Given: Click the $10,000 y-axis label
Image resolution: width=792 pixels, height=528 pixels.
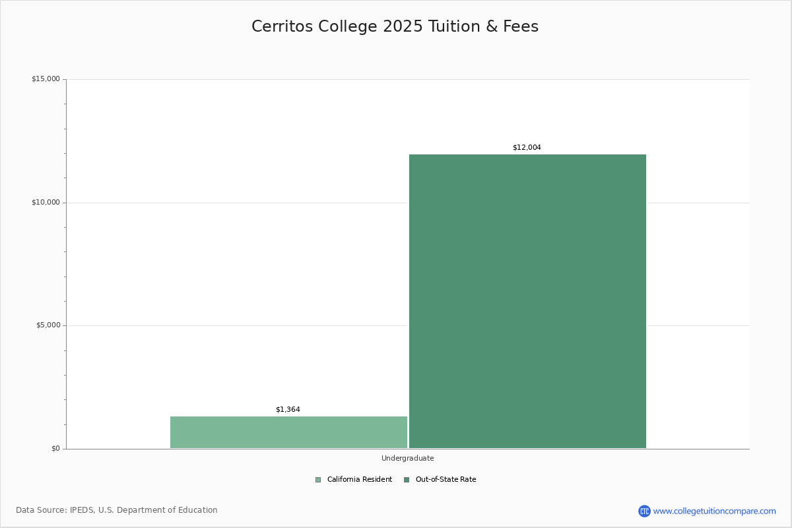Looking at the screenshot, I should coord(46,203).
